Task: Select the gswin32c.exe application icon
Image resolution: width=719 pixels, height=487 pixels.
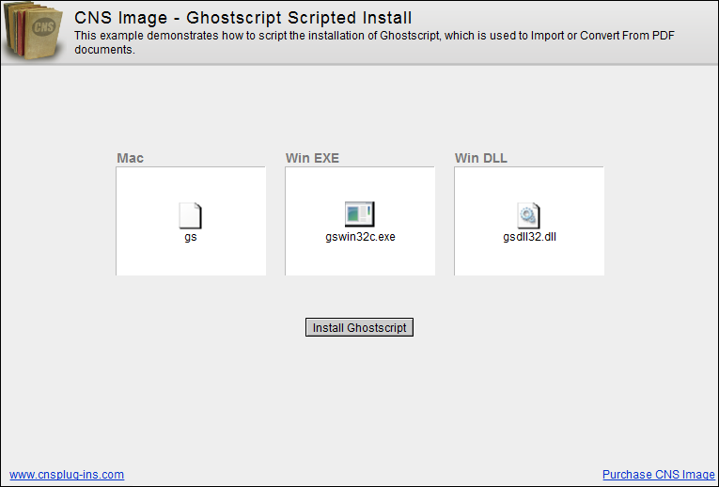Action: click(359, 214)
